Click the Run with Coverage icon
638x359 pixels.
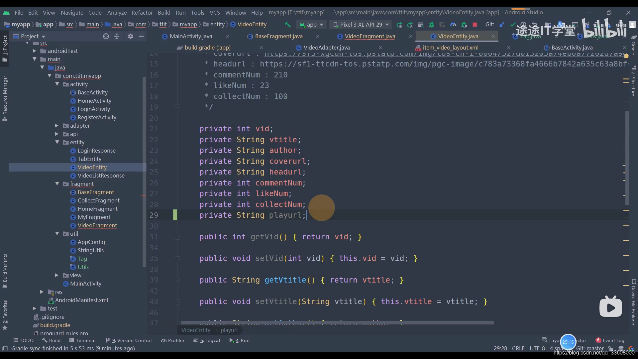coord(442,25)
